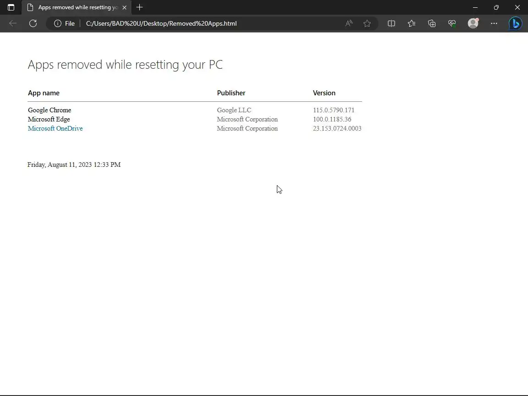Image resolution: width=528 pixels, height=396 pixels.
Task: Select the 'Apps removed while resetting' tab
Action: coord(77,7)
